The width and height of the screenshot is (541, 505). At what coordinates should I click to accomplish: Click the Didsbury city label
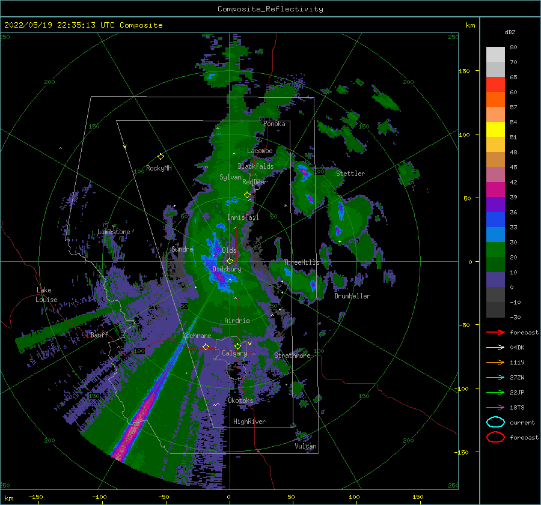[x=227, y=269]
